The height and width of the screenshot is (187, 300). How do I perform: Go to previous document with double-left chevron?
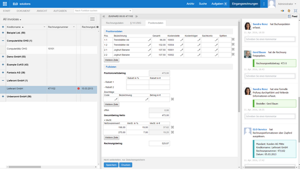(103, 16)
